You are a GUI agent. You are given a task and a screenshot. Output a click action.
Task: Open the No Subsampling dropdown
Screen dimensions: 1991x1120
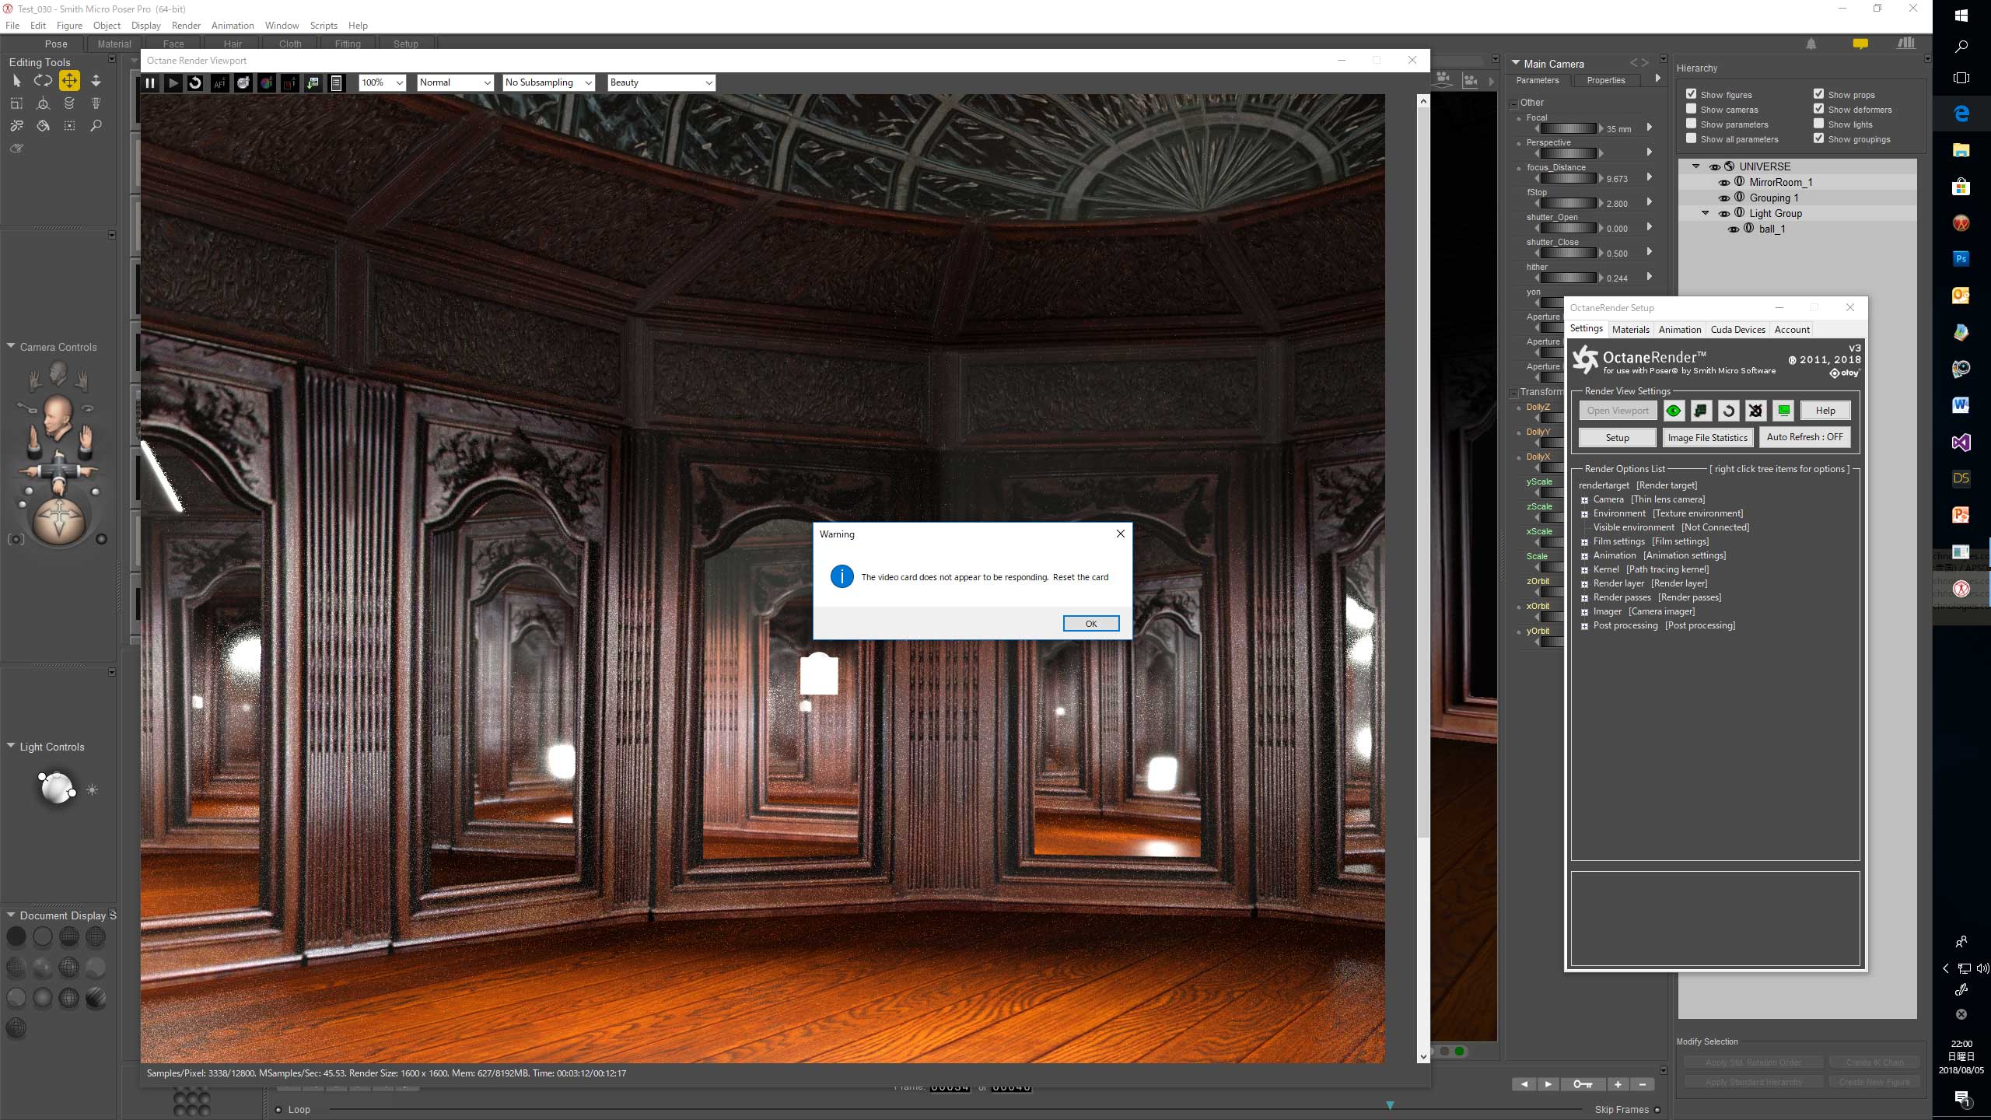pyautogui.click(x=548, y=82)
